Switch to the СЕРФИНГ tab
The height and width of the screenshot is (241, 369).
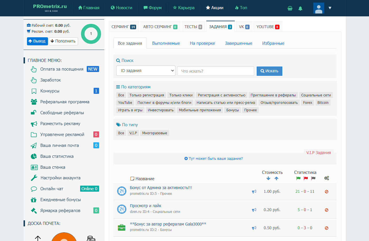[x=124, y=27]
